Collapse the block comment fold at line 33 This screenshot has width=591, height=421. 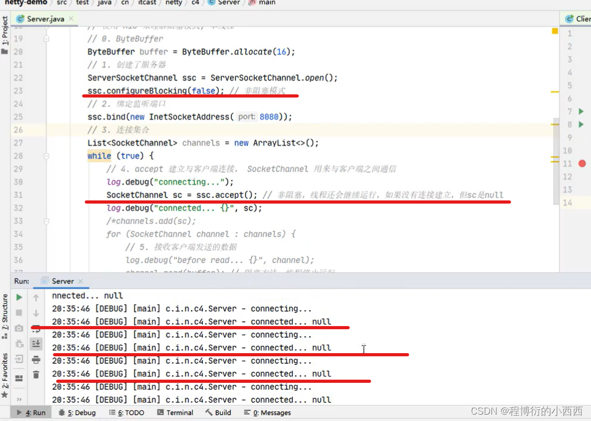pos(47,221)
